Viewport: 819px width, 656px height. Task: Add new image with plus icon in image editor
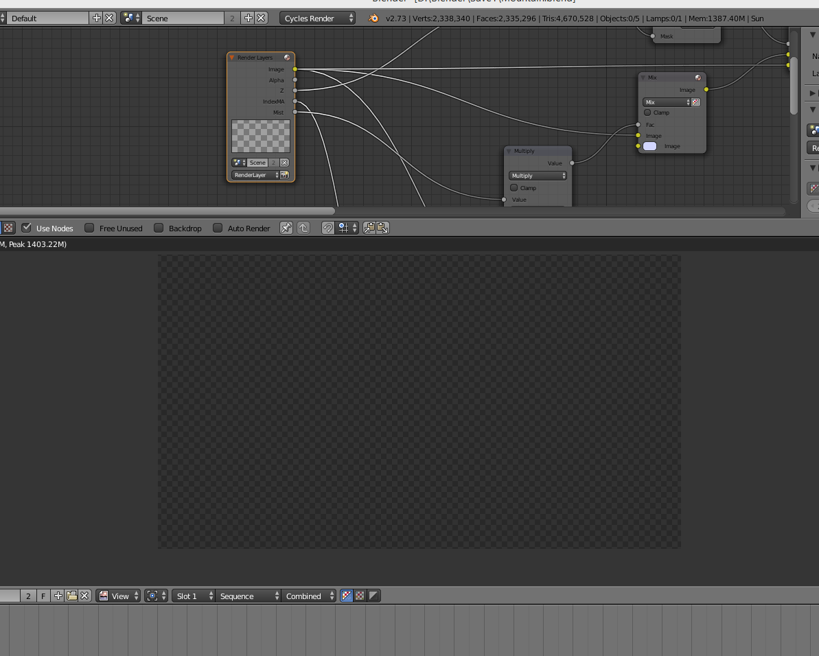58,596
